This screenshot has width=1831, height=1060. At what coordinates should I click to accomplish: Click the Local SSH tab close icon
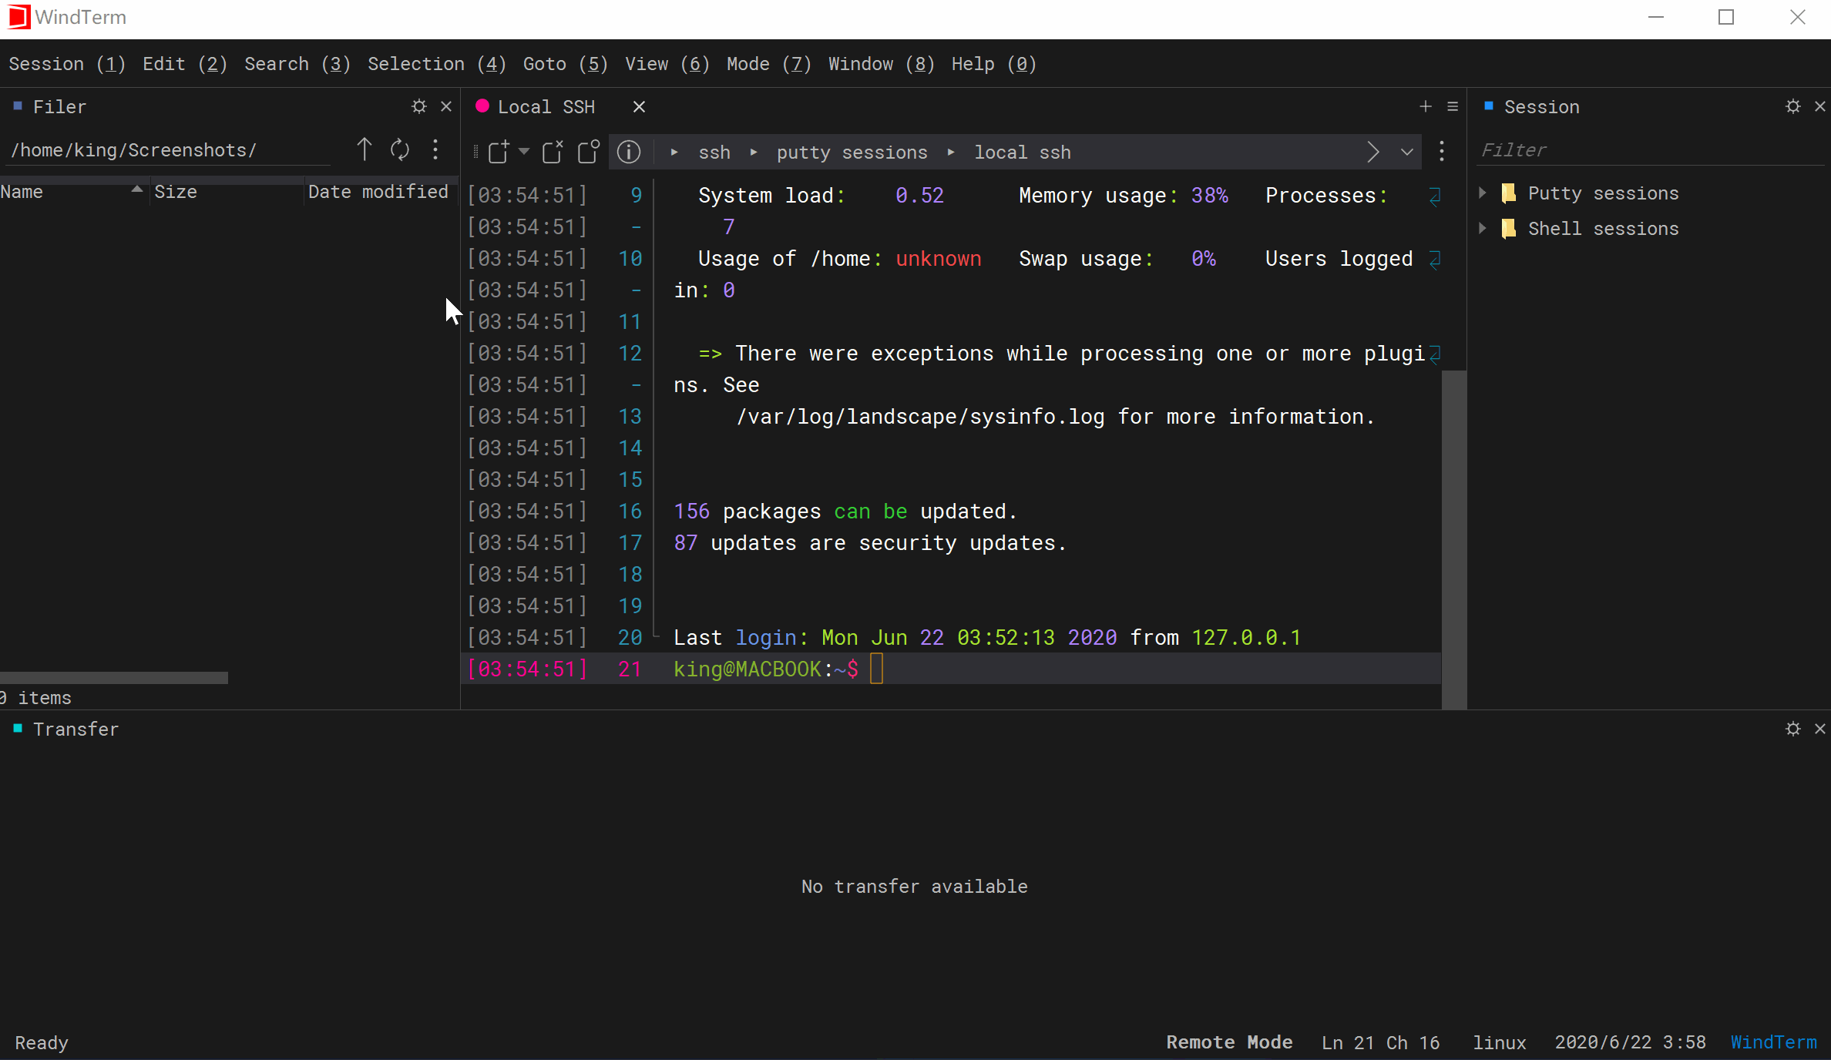640,106
